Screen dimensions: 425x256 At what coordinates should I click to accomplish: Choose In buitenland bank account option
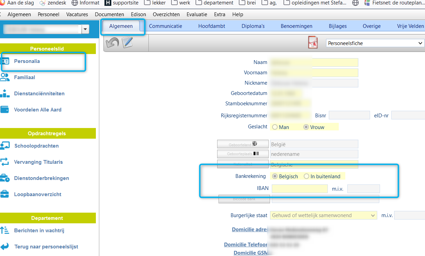[x=306, y=177]
